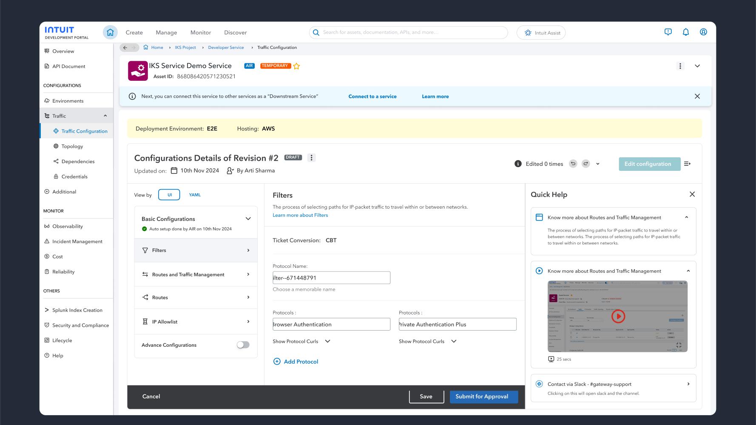Collapse the Basic Configurations section

click(248, 219)
